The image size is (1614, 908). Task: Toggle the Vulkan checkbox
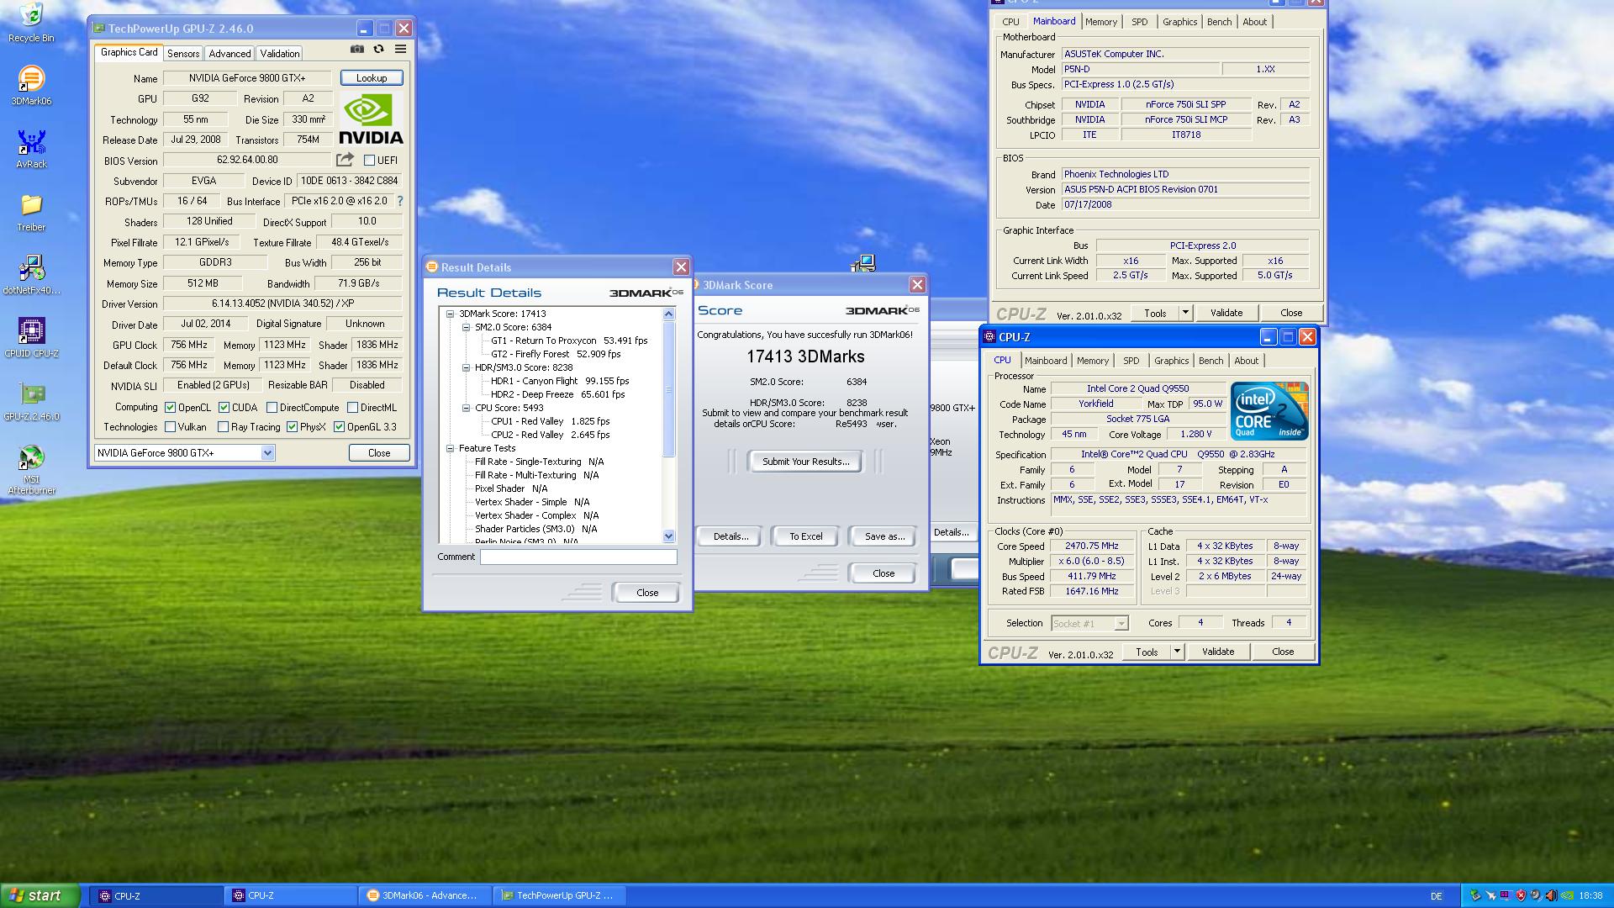coord(171,427)
